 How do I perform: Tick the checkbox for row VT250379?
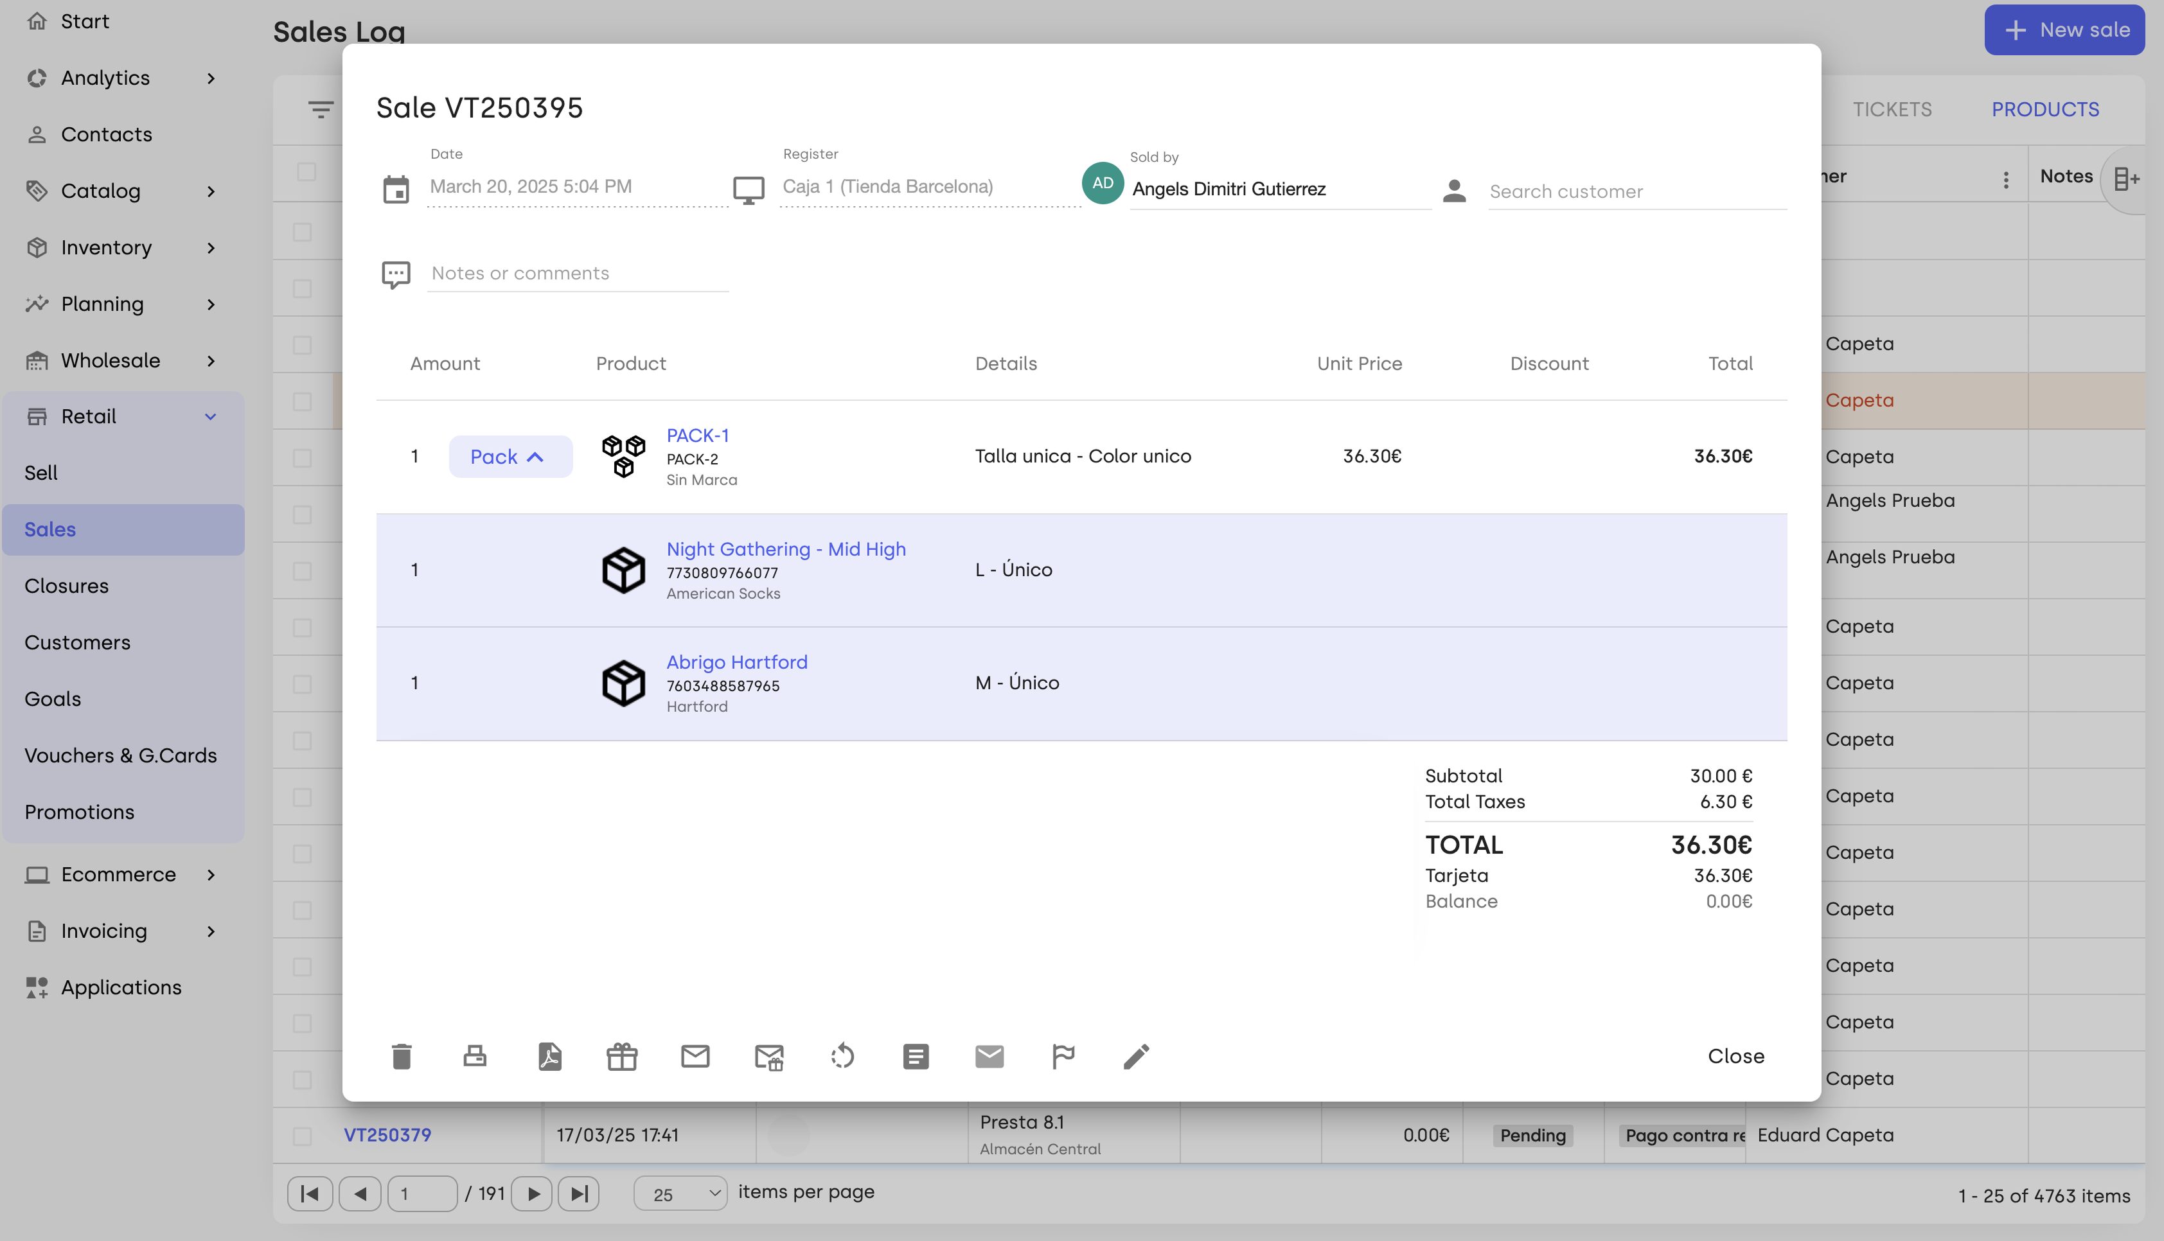click(303, 1135)
